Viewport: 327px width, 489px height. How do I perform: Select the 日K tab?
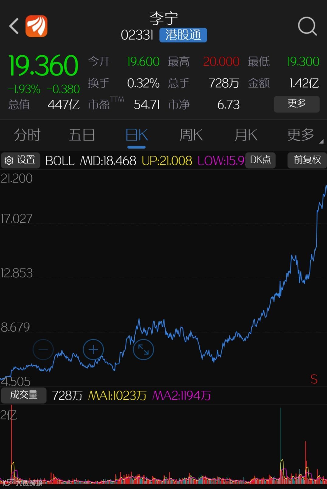click(136, 135)
